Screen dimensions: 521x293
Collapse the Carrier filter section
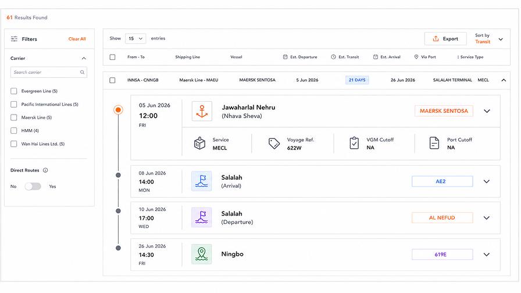click(x=84, y=58)
